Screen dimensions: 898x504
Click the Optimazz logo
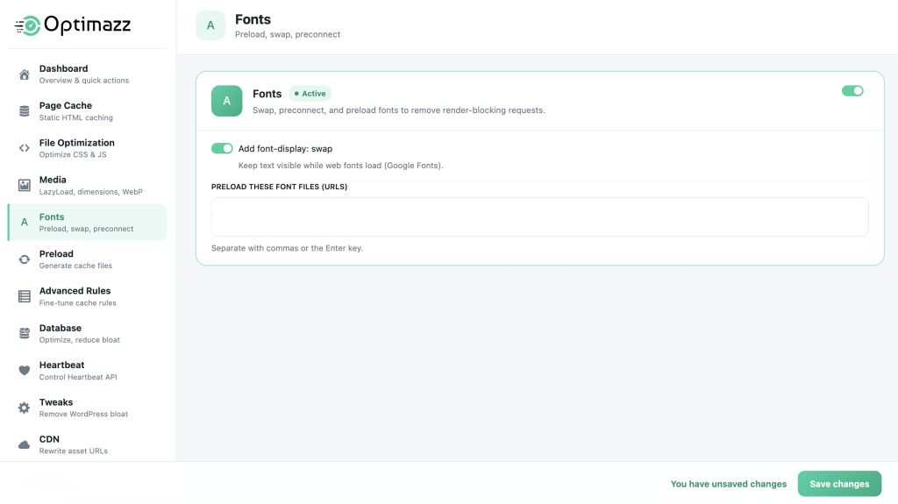[x=73, y=25]
